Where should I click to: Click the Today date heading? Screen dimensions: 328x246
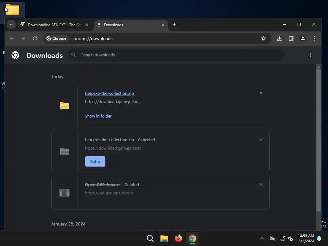click(57, 77)
